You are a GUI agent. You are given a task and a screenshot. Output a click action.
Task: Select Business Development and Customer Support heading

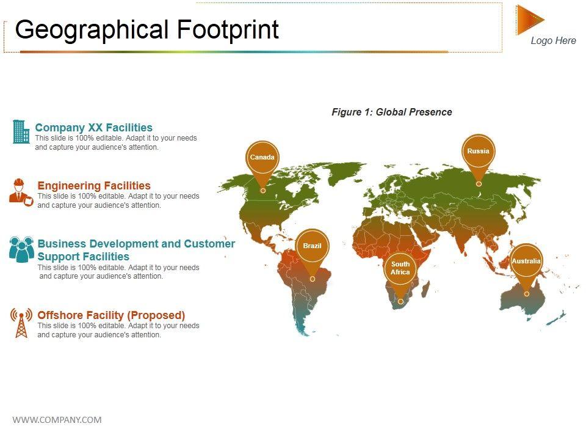point(136,250)
